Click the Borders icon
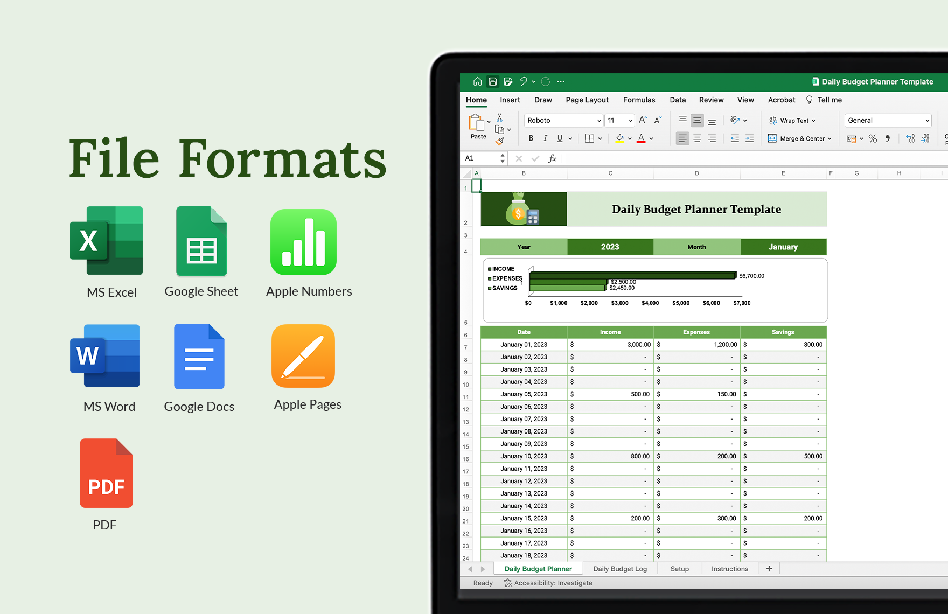The height and width of the screenshot is (614, 948). click(590, 138)
